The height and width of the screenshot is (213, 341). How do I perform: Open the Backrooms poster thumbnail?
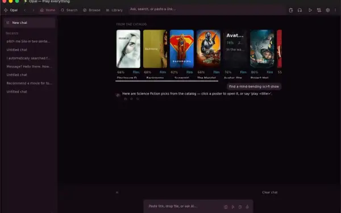(155, 49)
